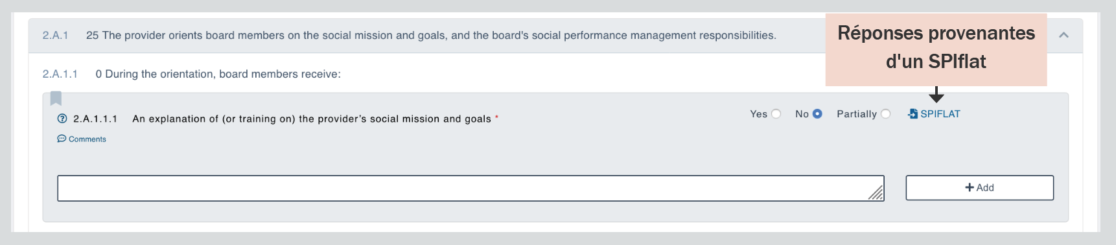The height and width of the screenshot is (245, 1116).
Task: Open the SPIFLAT link text
Action: click(940, 114)
